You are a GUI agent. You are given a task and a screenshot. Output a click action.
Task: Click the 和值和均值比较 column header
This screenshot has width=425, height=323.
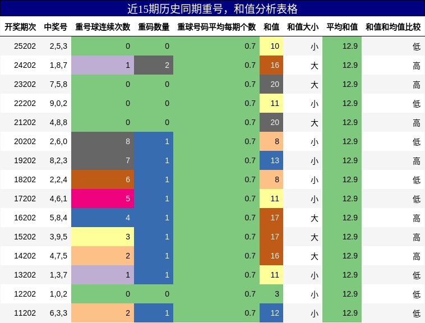point(393,27)
